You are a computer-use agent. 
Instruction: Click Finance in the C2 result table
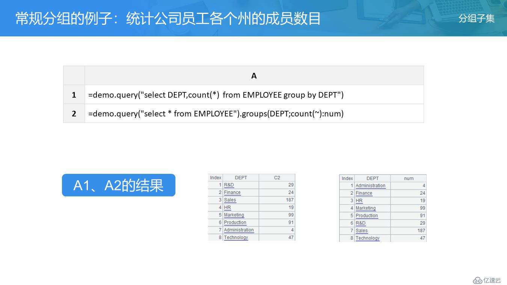[x=232, y=193]
